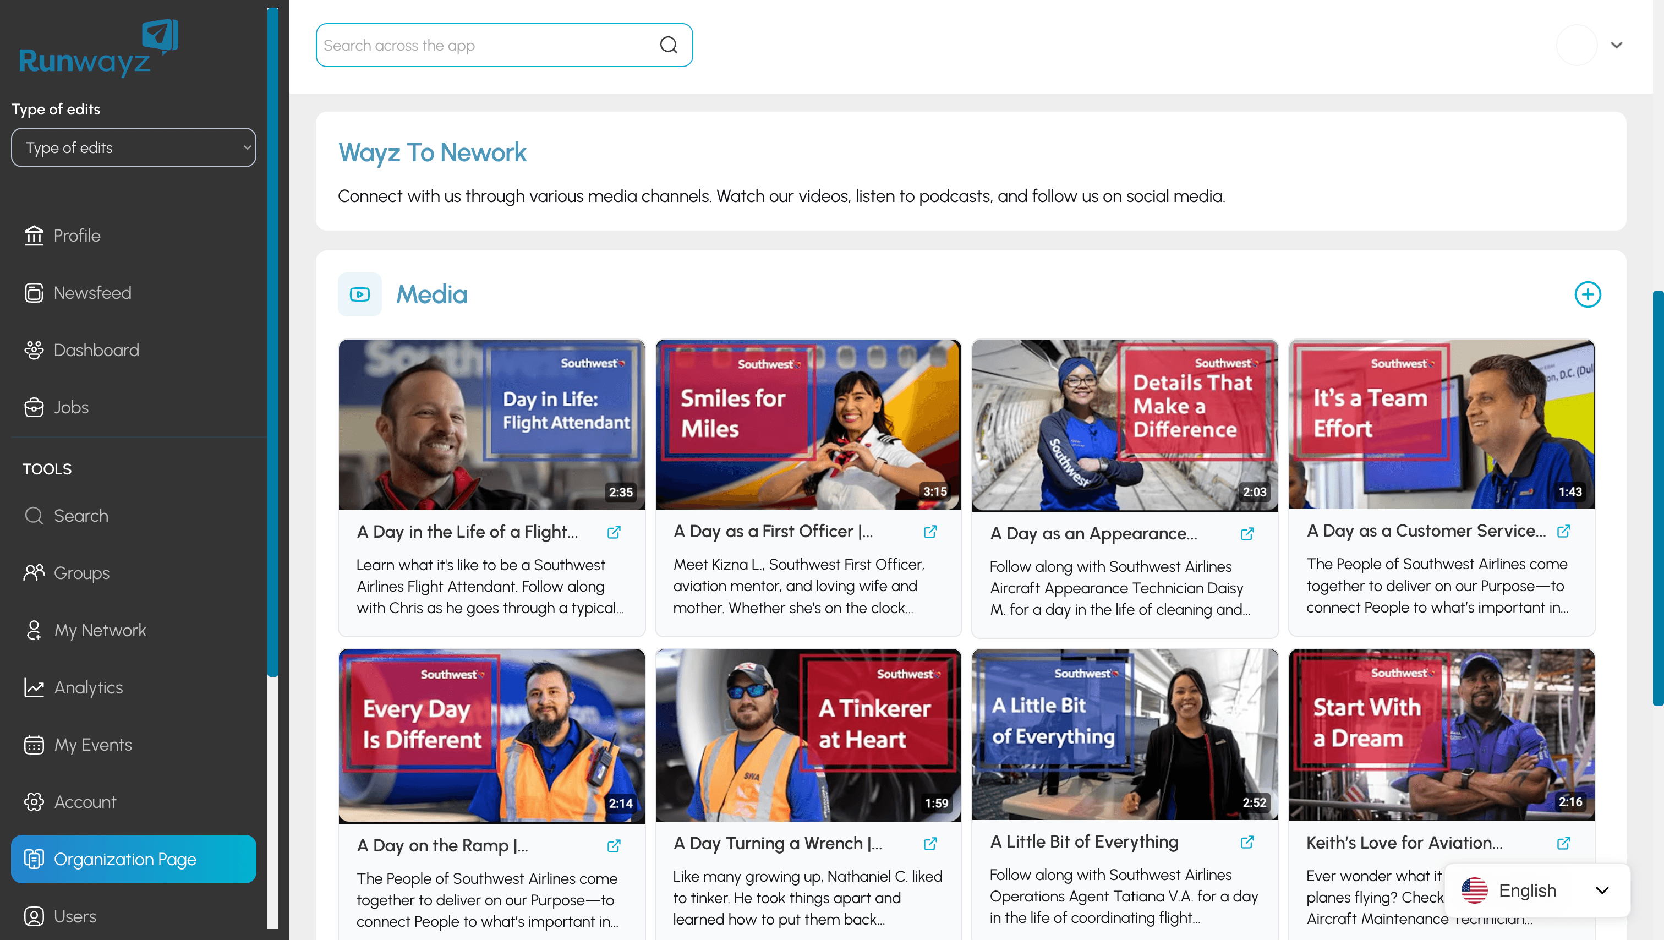1664x940 pixels.
Task: Open the Dashboard menu item
Action: click(134, 350)
